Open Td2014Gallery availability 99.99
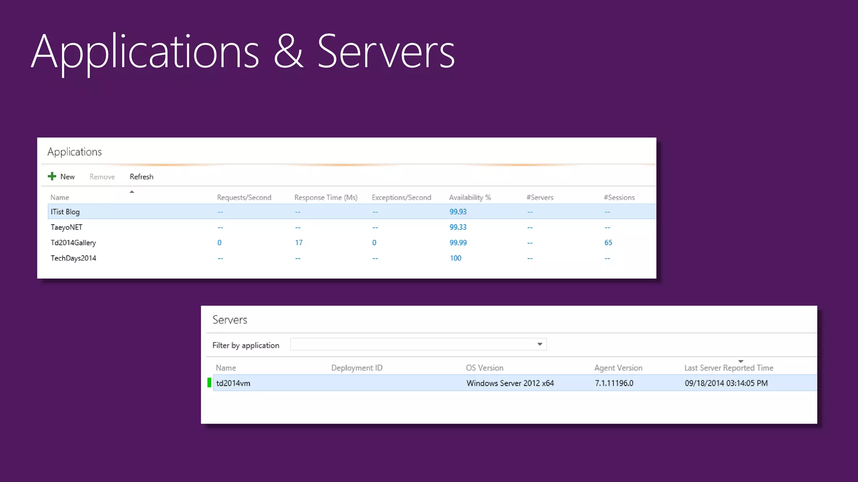The width and height of the screenshot is (858, 482). [x=458, y=243]
